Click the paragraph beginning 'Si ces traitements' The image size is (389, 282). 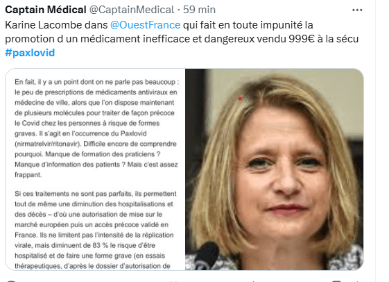95,230
